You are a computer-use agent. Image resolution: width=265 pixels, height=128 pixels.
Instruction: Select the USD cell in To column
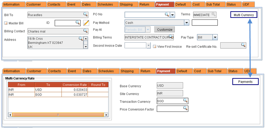(48, 90)
